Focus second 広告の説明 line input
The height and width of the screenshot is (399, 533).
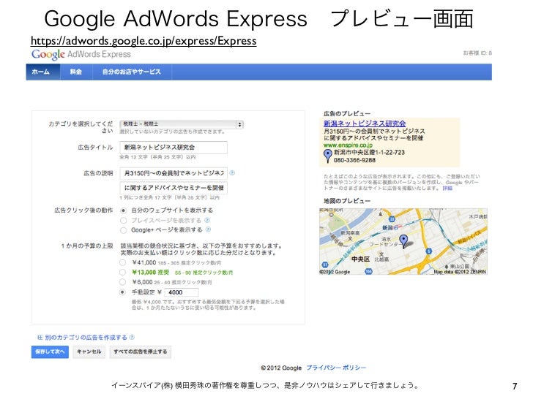[174, 188]
